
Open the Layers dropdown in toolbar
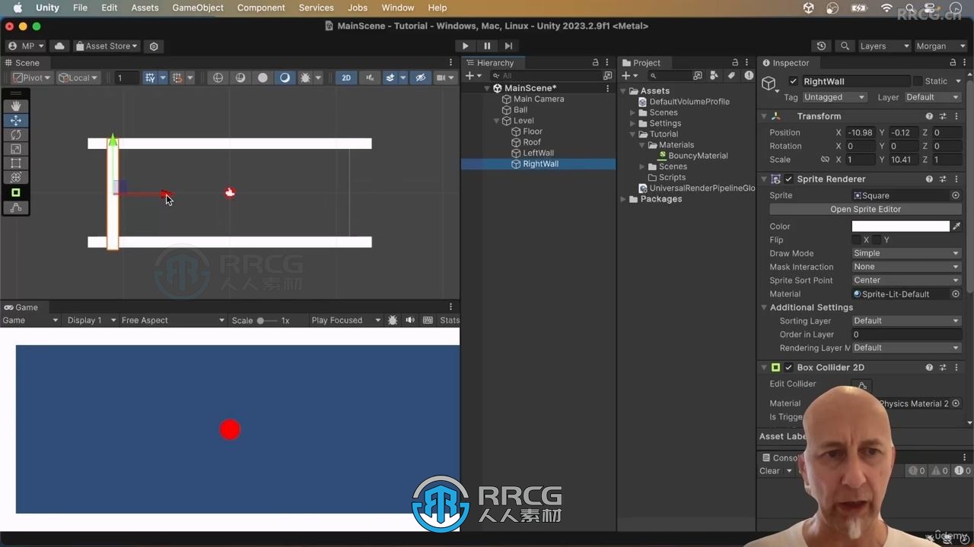click(883, 46)
